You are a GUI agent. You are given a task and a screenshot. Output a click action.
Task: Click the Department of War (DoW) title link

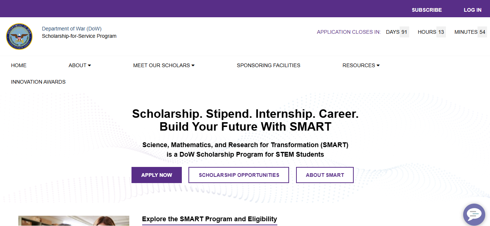point(72,29)
